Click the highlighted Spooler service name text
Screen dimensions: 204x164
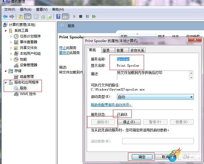123,59
